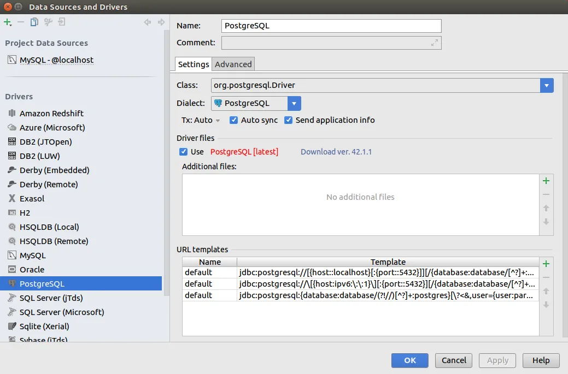Click into the Comment input field
The image size is (568, 374).
(x=331, y=43)
